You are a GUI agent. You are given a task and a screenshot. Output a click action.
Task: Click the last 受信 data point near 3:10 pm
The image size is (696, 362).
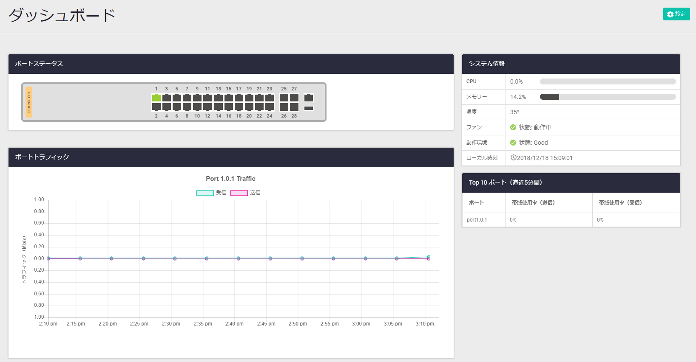429,257
